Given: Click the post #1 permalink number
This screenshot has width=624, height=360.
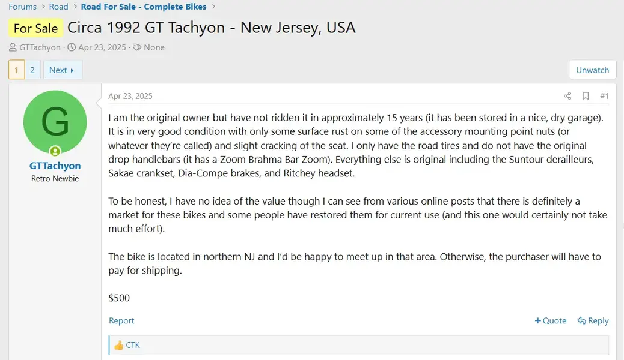Looking at the screenshot, I should coord(604,96).
